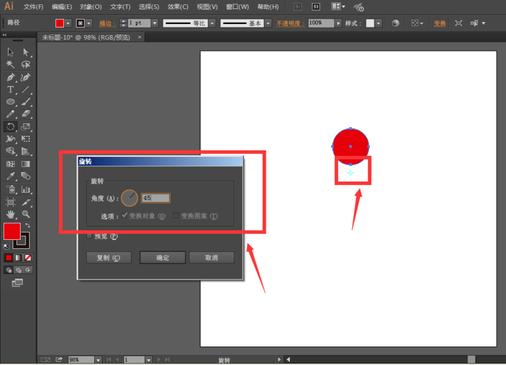Click the 复制(C) button
This screenshot has height=365, width=506.
pos(109,258)
